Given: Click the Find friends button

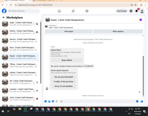Looking at the screenshot, I should [x=122, y=11].
